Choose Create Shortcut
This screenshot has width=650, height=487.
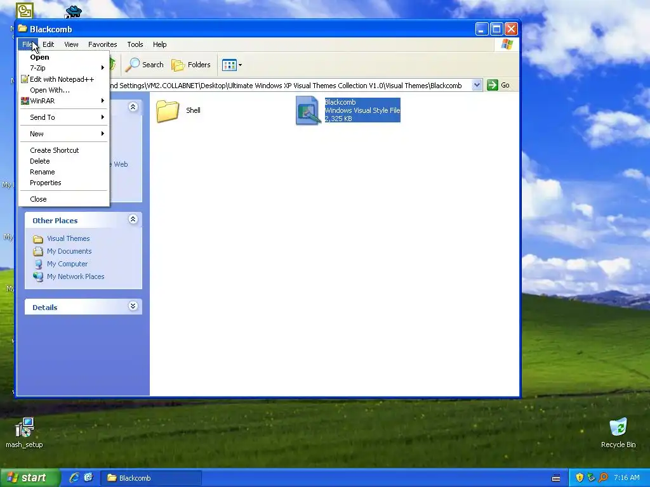64,150
